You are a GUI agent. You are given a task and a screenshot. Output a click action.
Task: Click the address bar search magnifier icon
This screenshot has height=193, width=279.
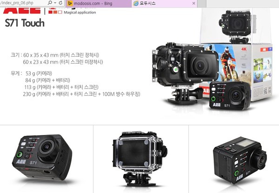[x=50, y=3]
